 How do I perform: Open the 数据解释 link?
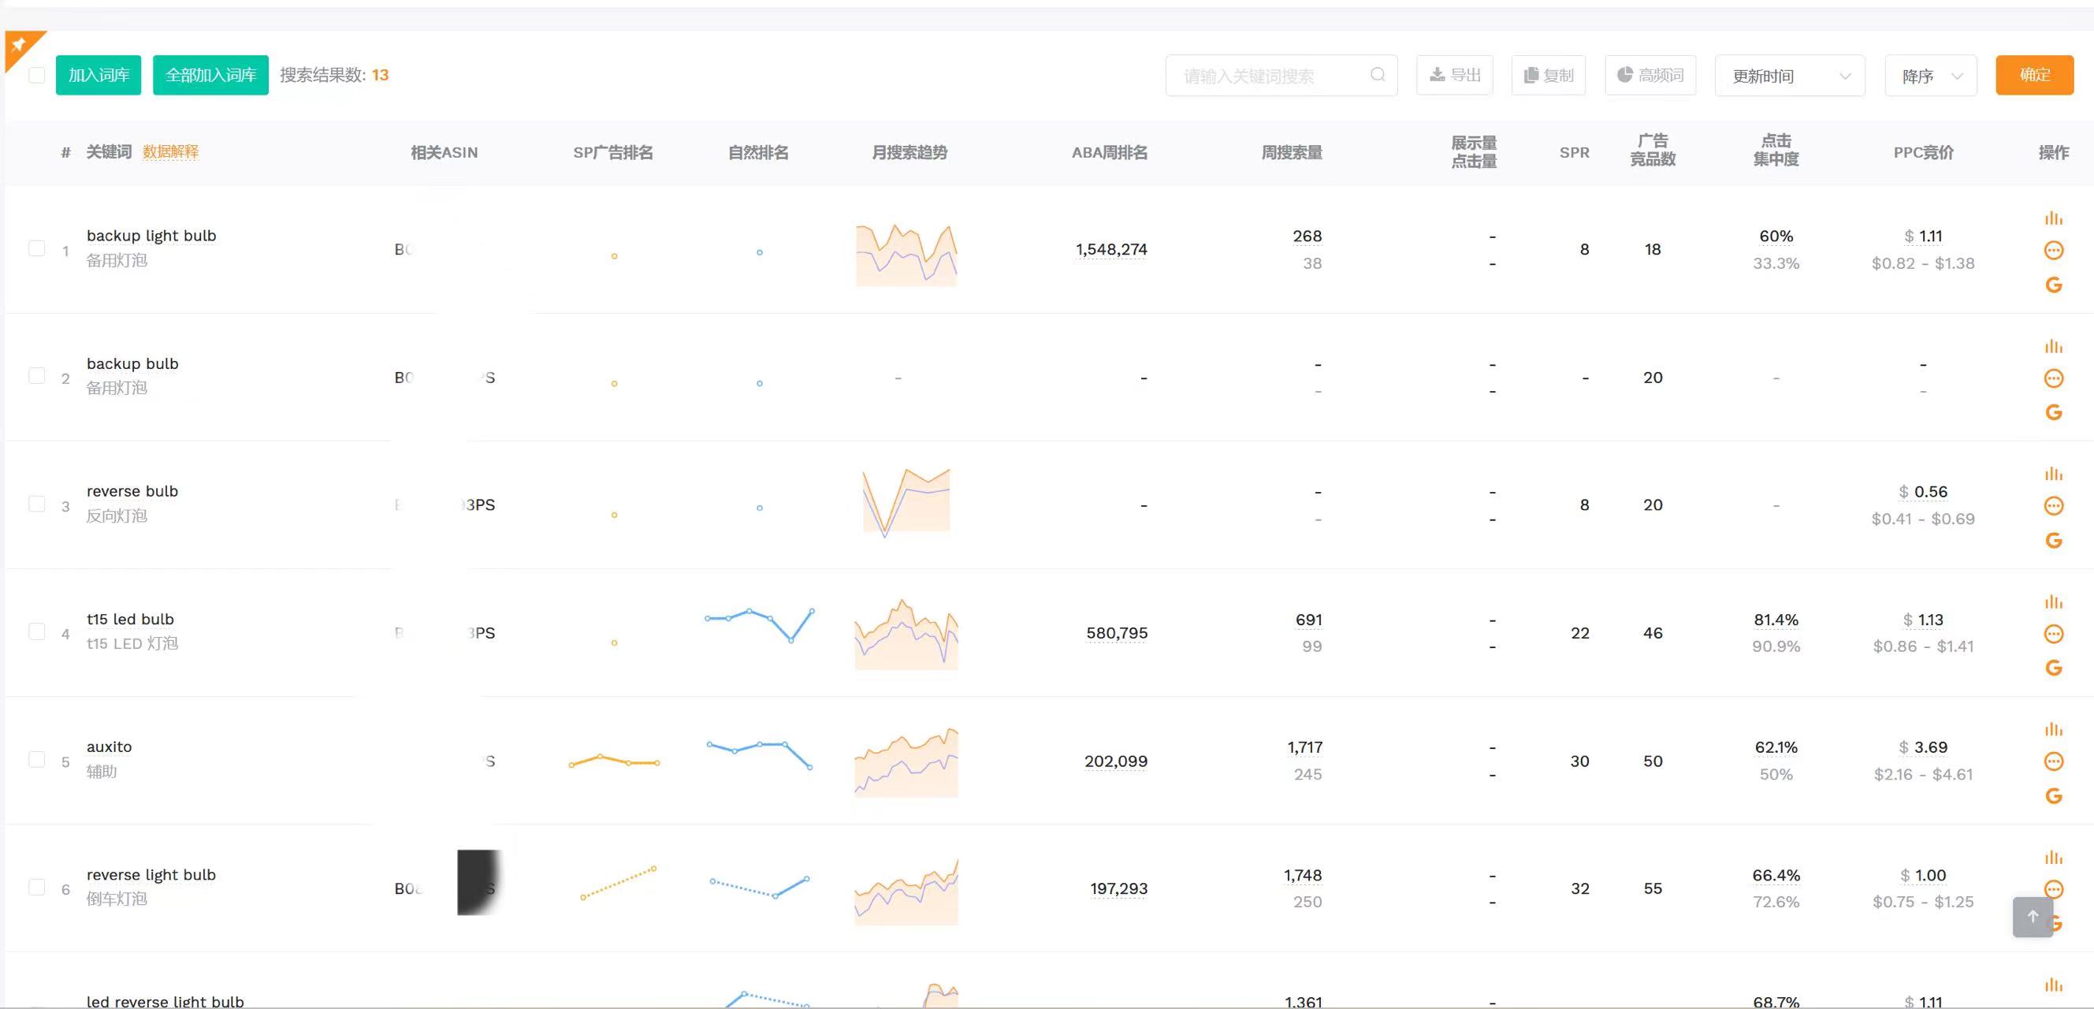170,151
